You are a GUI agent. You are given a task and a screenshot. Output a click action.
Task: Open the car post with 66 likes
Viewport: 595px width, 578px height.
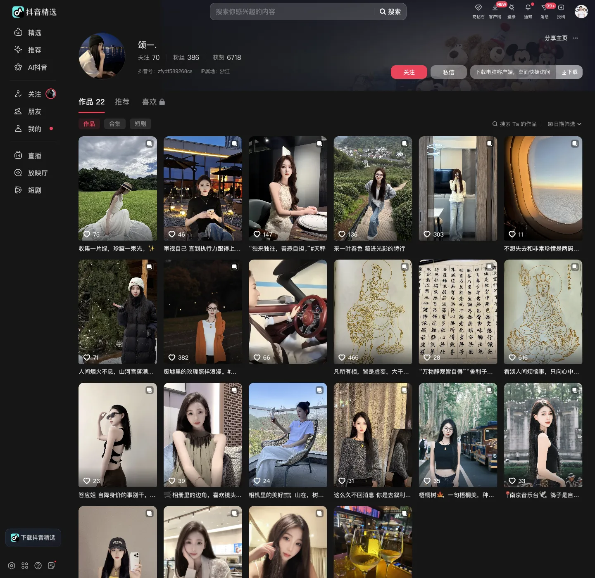(x=288, y=312)
